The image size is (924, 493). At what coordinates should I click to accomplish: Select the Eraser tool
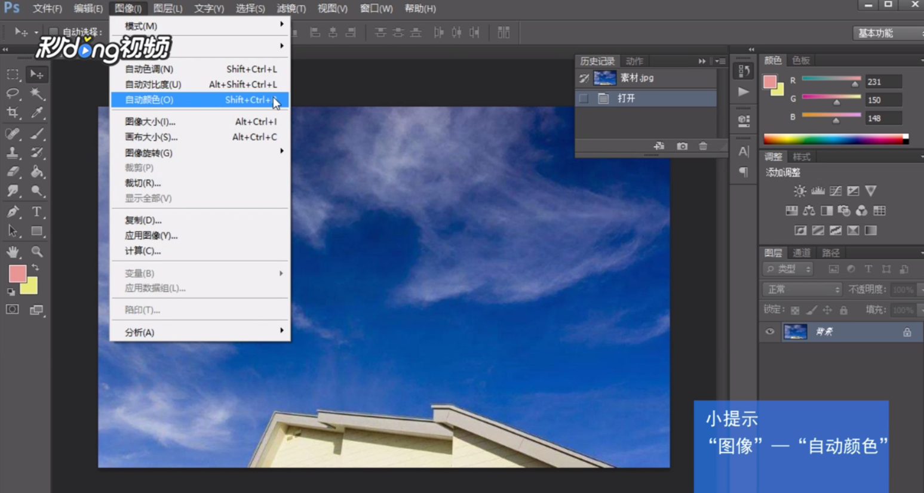pos(13,172)
